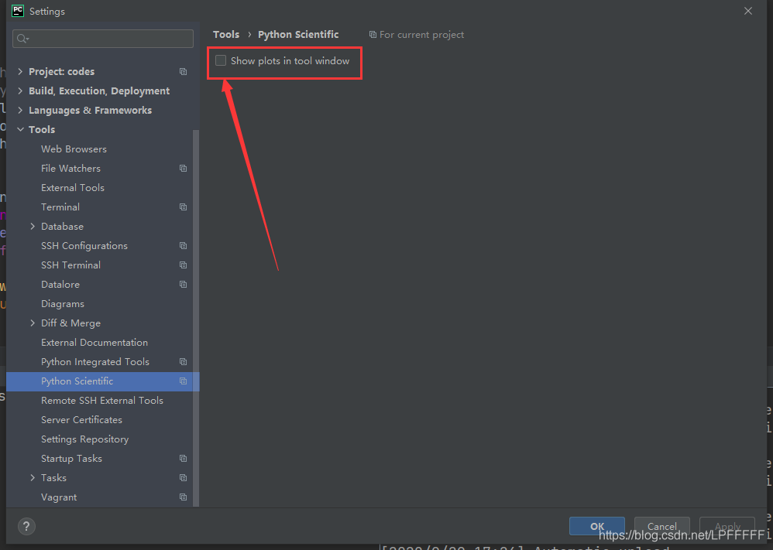Click the project-scope icon beside Tasks
Screen dimensions: 773x550
pos(184,477)
